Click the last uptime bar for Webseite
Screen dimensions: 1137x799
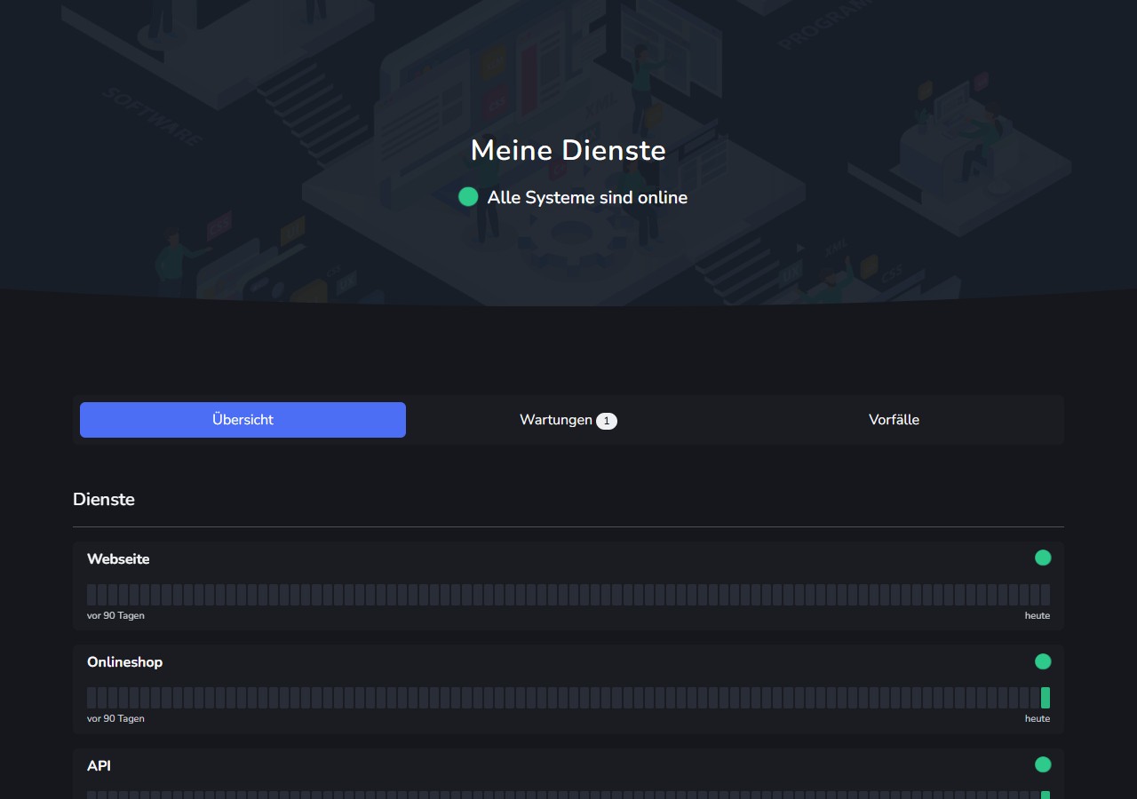(x=1046, y=595)
